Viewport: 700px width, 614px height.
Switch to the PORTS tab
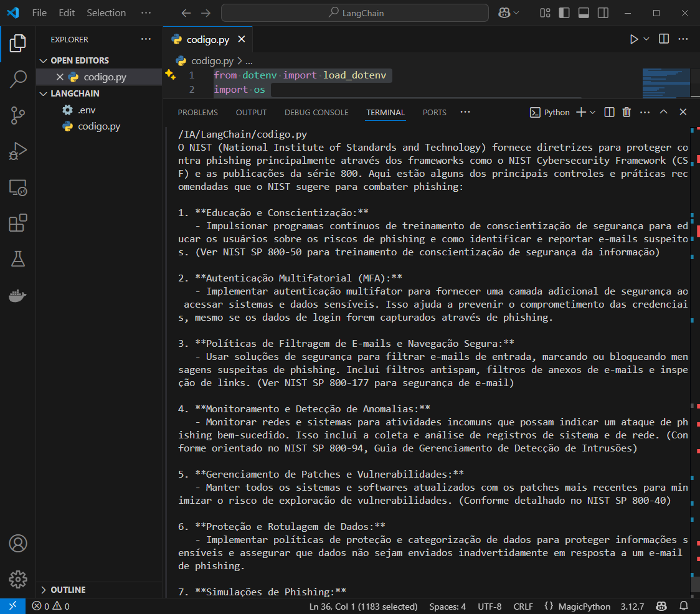click(x=434, y=113)
